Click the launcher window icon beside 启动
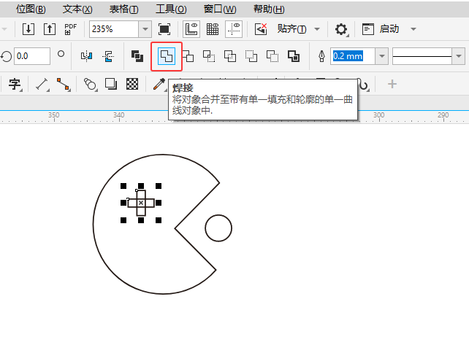 [x=368, y=29]
